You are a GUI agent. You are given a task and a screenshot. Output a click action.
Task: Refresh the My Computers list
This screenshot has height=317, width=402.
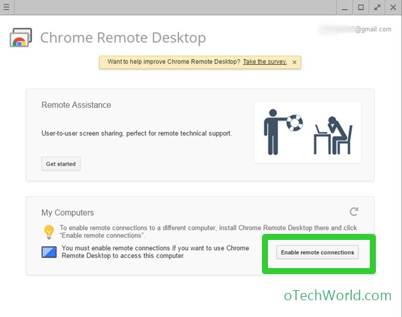(x=354, y=212)
